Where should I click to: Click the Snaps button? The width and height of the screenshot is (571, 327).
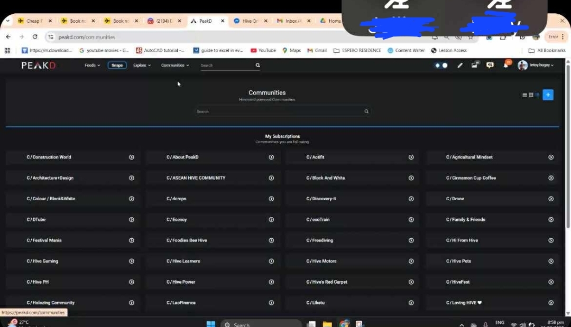pyautogui.click(x=117, y=65)
